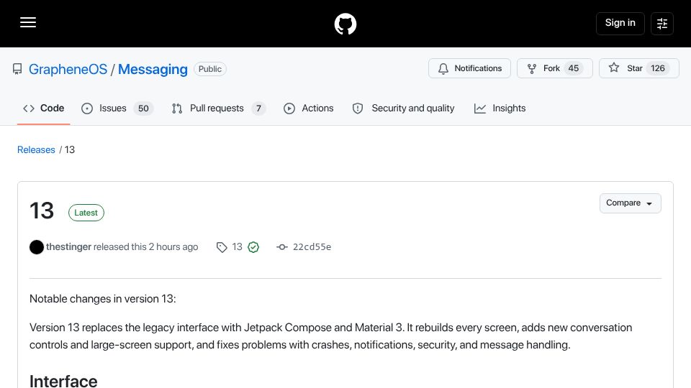Click the Latest release badge

(x=86, y=213)
